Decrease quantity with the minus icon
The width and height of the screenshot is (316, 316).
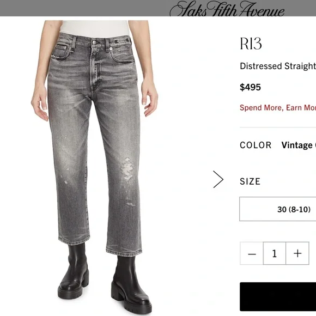[252, 253]
